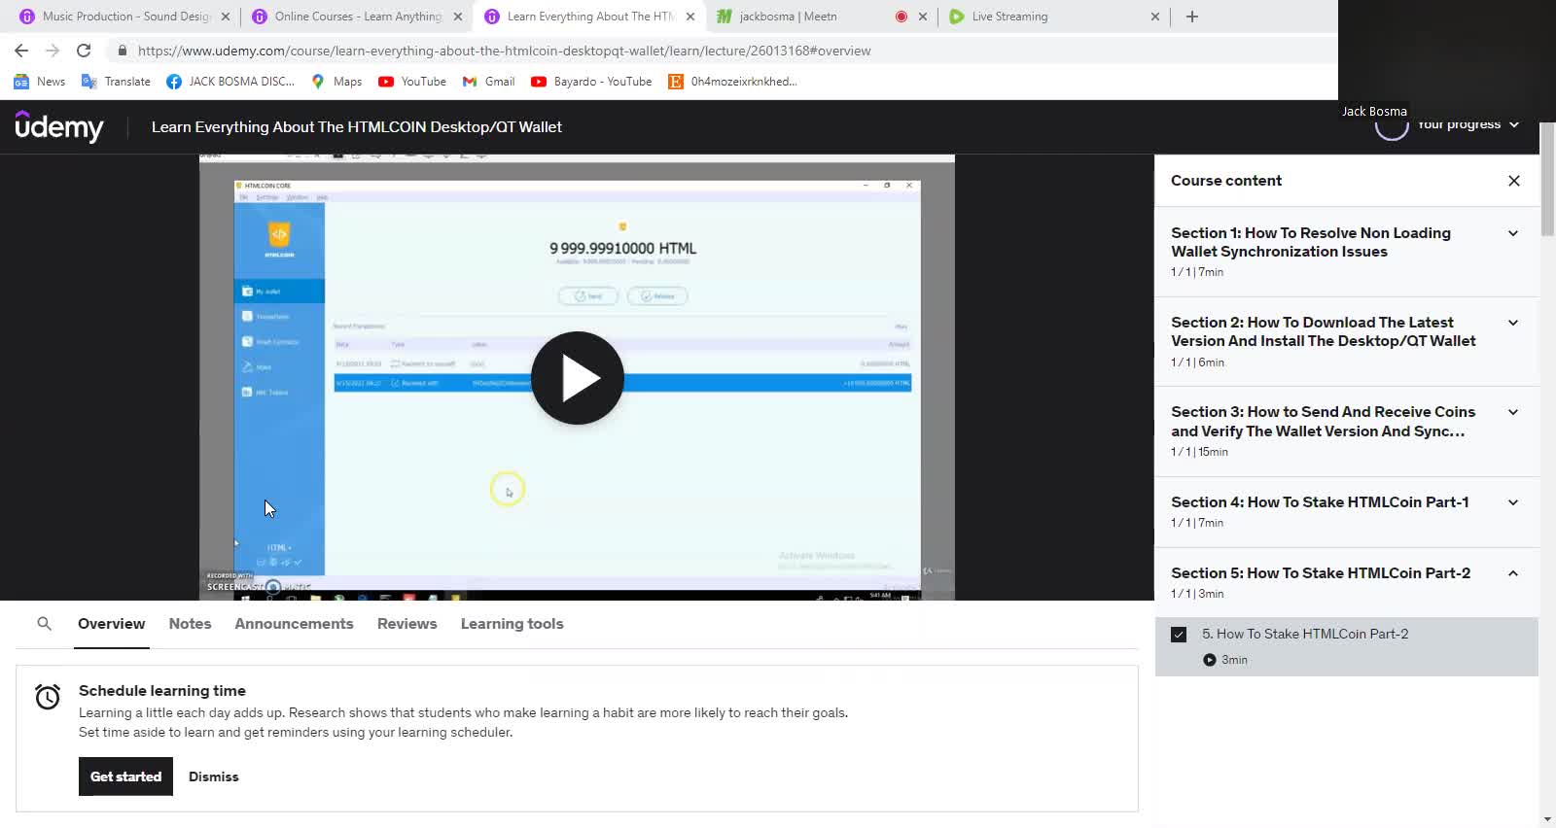Screen dimensions: 1556x828
Task: Click the Schedule learning time heading
Action: [162, 691]
